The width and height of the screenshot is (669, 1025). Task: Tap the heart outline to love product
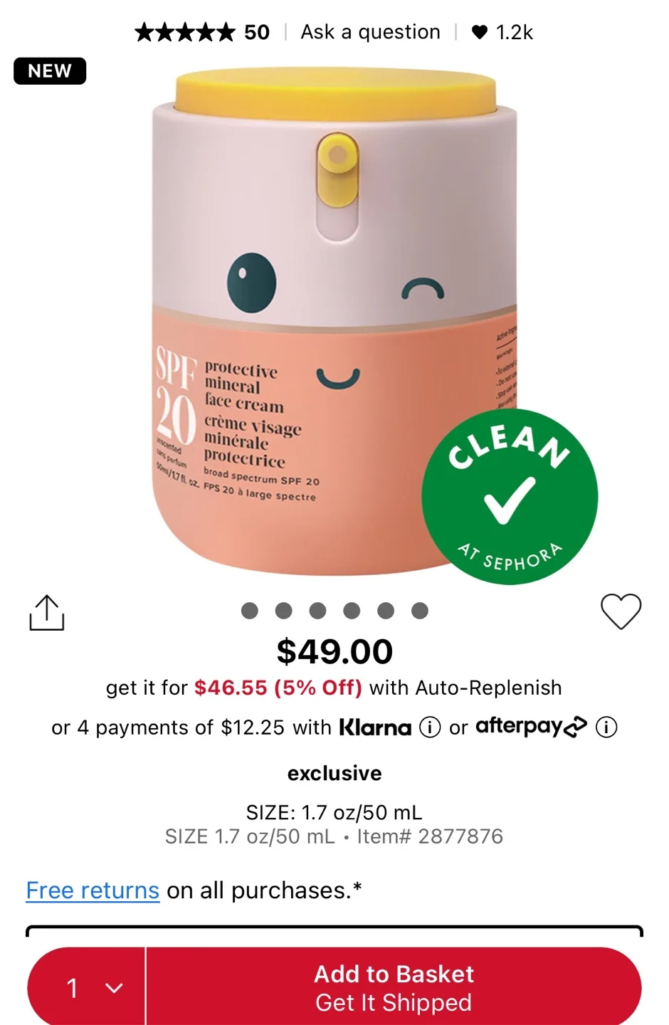(621, 611)
